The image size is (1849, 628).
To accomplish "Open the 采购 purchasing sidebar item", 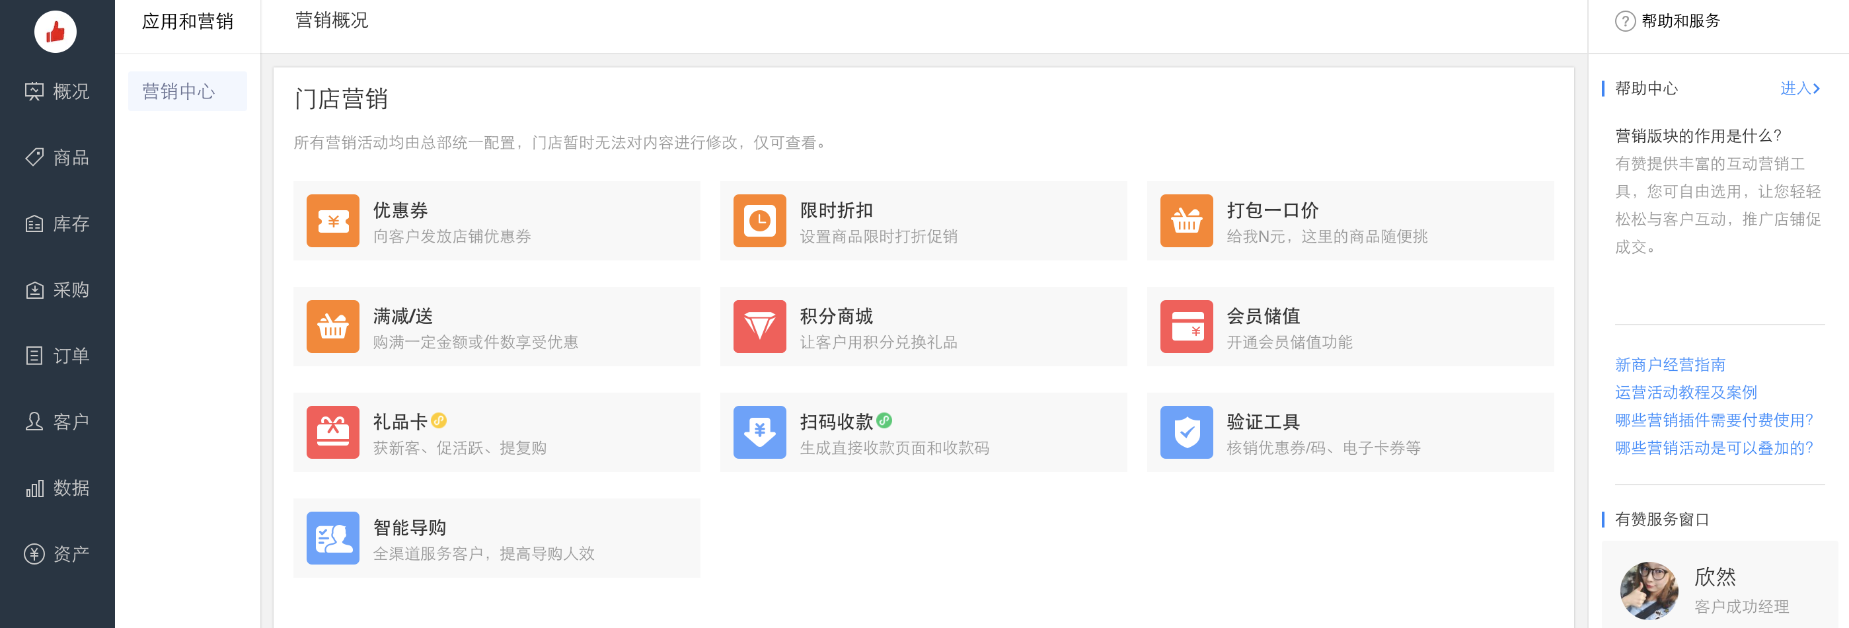I will 57,290.
